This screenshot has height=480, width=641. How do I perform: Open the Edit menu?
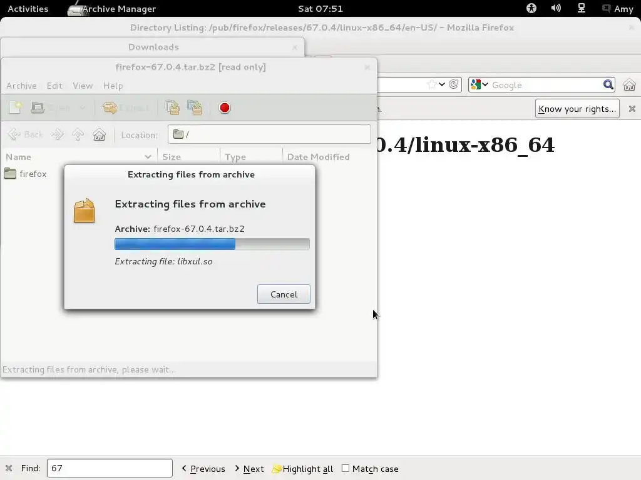[54, 86]
